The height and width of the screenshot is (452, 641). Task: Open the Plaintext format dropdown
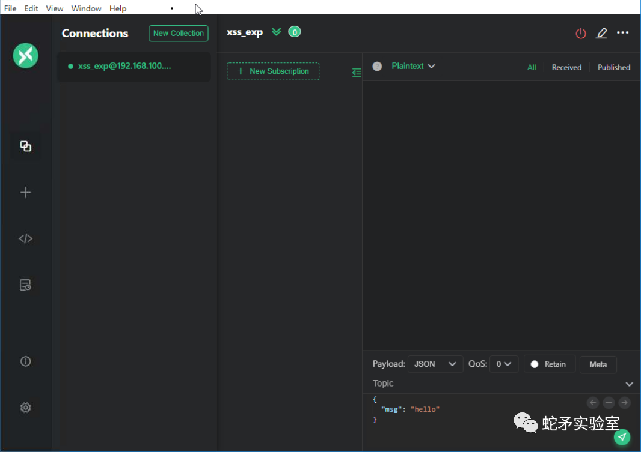point(413,66)
